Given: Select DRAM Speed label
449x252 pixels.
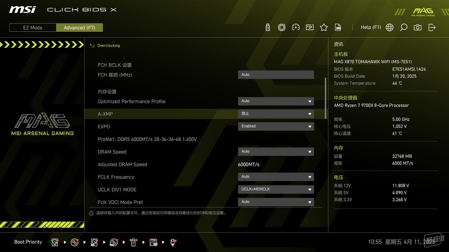Looking at the screenshot, I should pyautogui.click(x=112, y=152).
